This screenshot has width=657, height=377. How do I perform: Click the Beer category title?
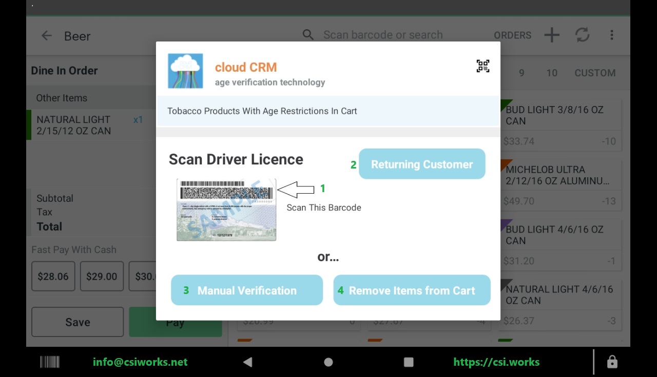[77, 36]
